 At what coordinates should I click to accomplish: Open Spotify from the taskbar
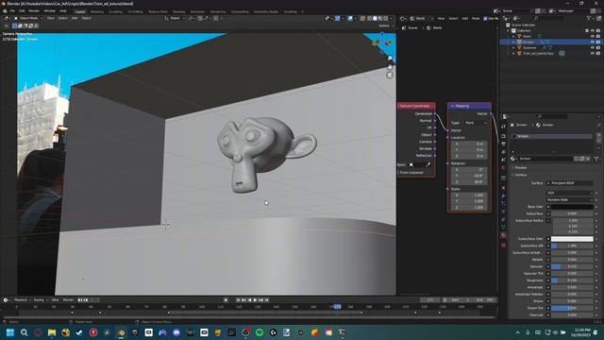pyautogui.click(x=260, y=332)
